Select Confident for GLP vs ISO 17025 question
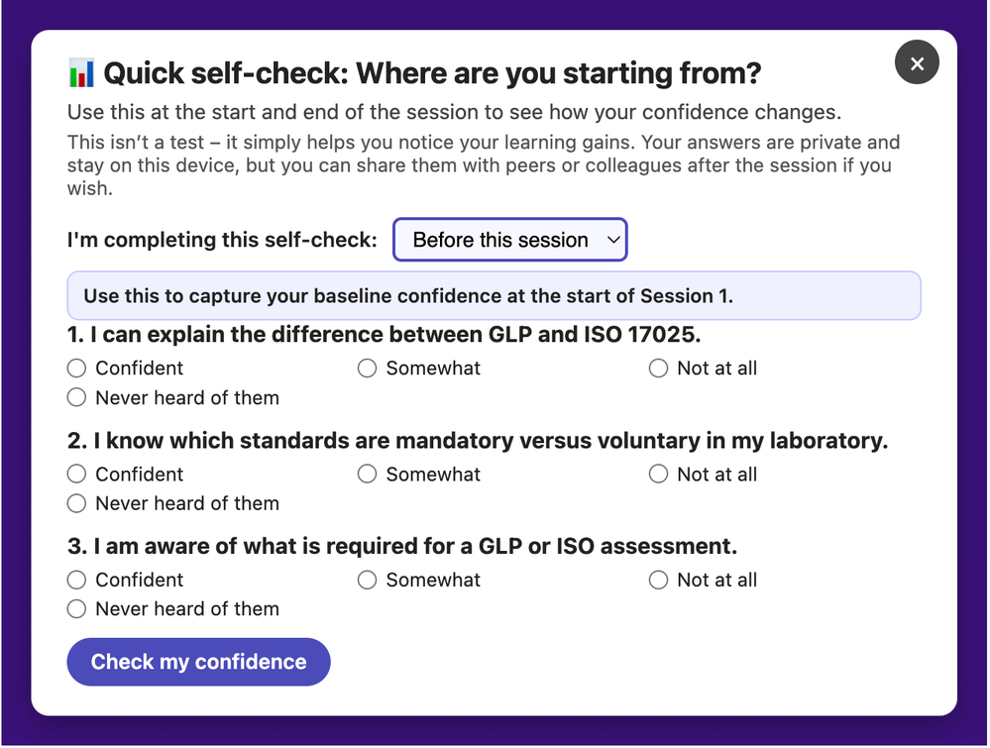Viewport: 990px width, 748px height. click(x=77, y=369)
